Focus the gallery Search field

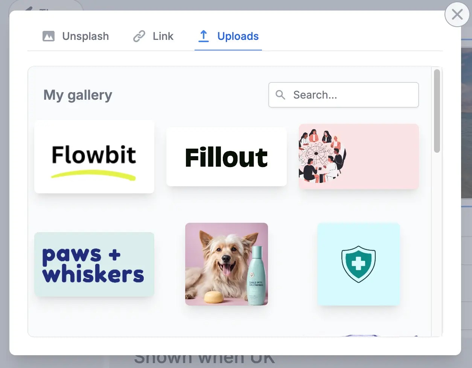344,95
